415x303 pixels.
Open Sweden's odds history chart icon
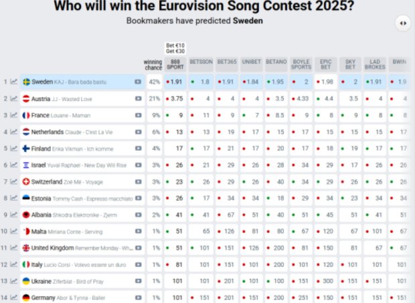14,82
